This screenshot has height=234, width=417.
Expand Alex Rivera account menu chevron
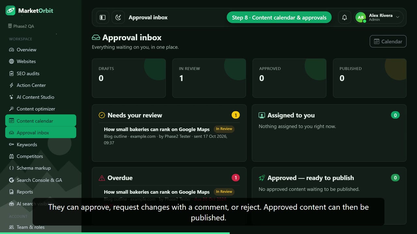(398, 17)
